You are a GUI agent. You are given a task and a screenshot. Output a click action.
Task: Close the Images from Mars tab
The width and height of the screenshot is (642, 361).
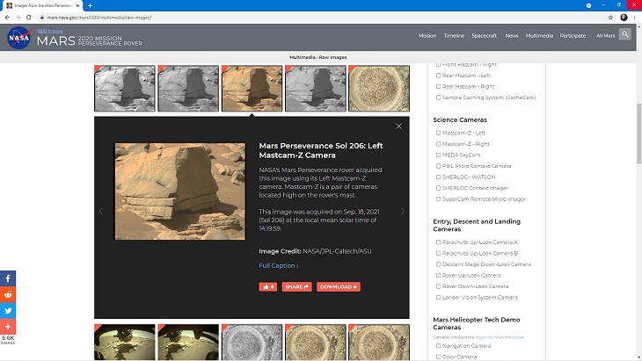(77, 6)
